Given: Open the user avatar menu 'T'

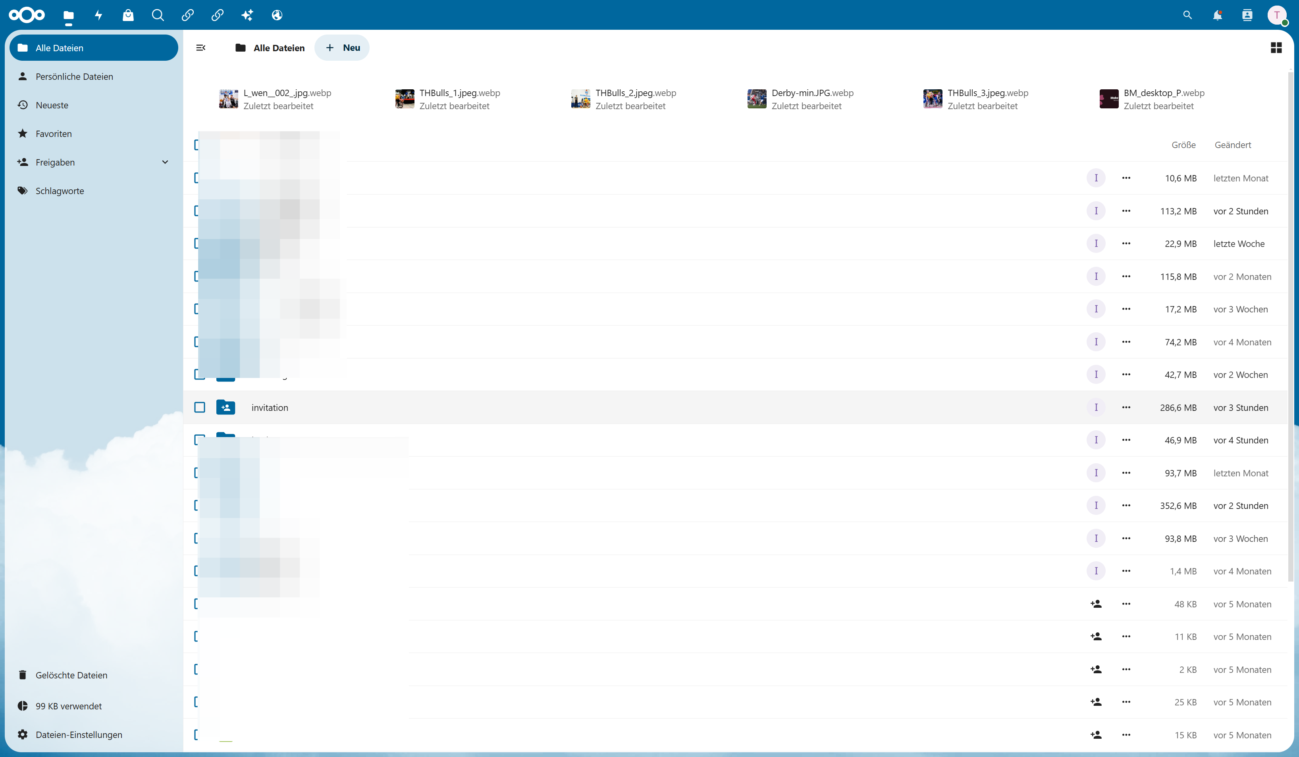Looking at the screenshot, I should click(1277, 15).
